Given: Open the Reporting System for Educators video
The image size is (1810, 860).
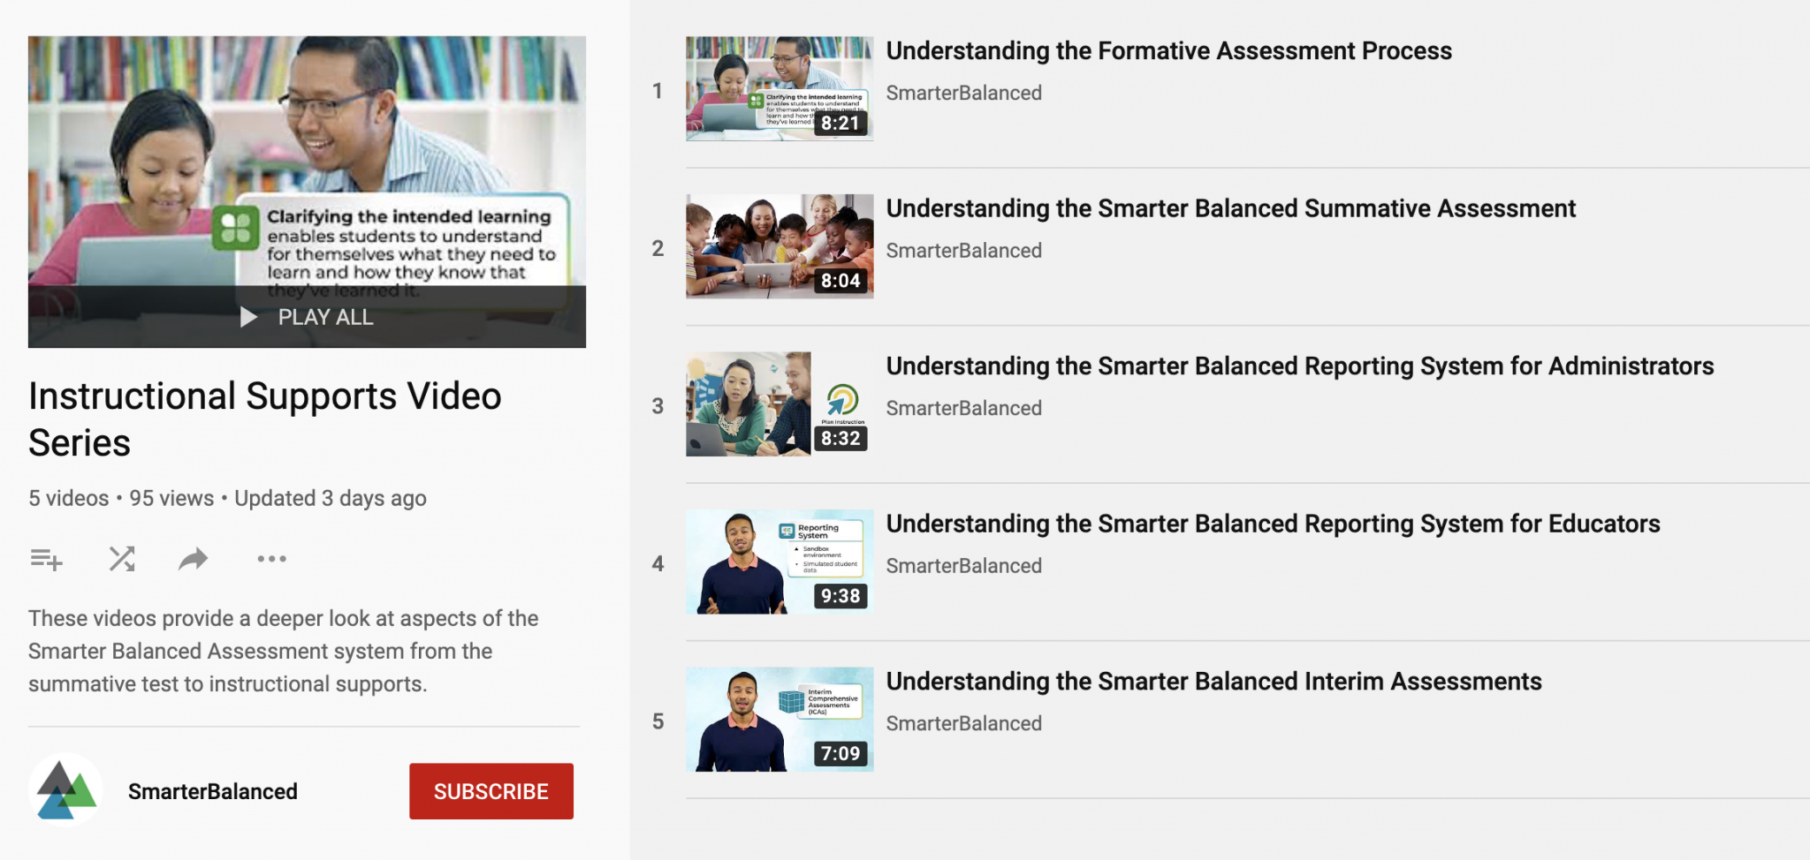Looking at the screenshot, I should click(1273, 524).
